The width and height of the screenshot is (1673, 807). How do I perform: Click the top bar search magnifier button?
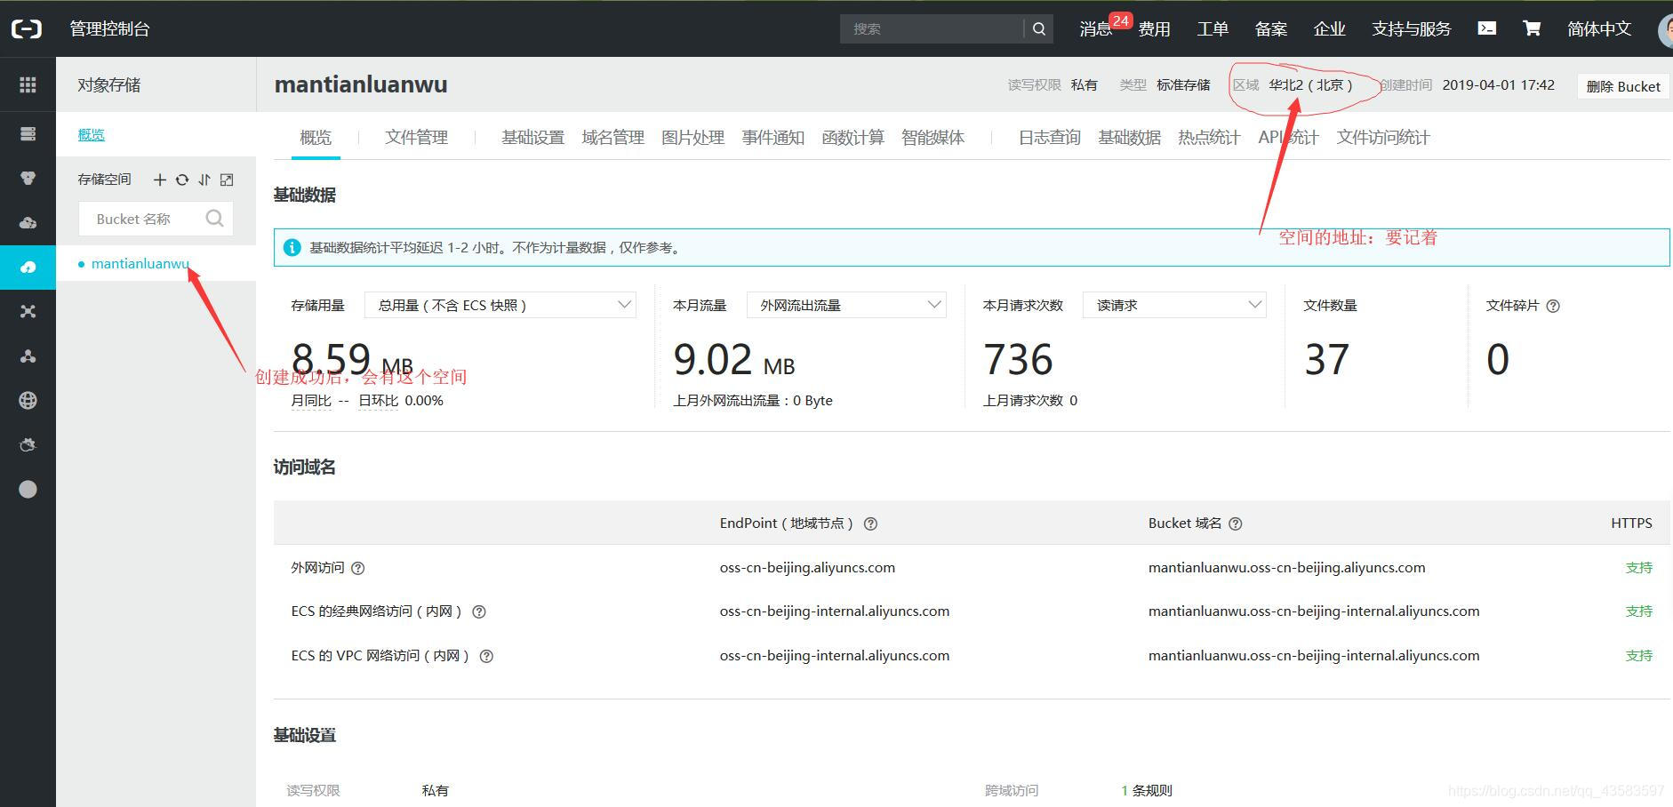1039,28
